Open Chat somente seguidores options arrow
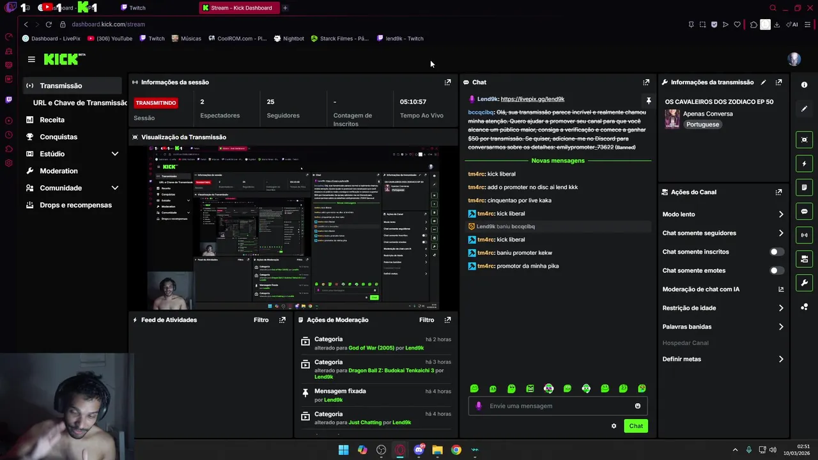 (780, 233)
